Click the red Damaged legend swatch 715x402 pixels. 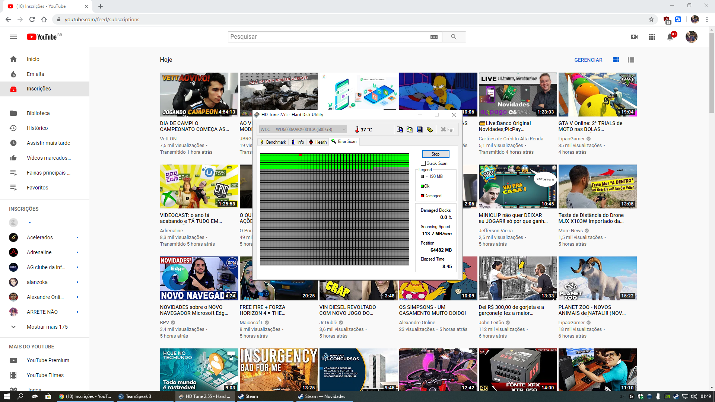(x=422, y=196)
